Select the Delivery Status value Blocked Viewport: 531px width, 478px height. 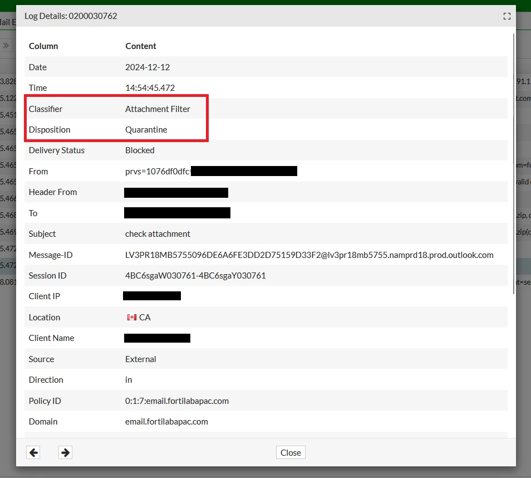(x=140, y=150)
